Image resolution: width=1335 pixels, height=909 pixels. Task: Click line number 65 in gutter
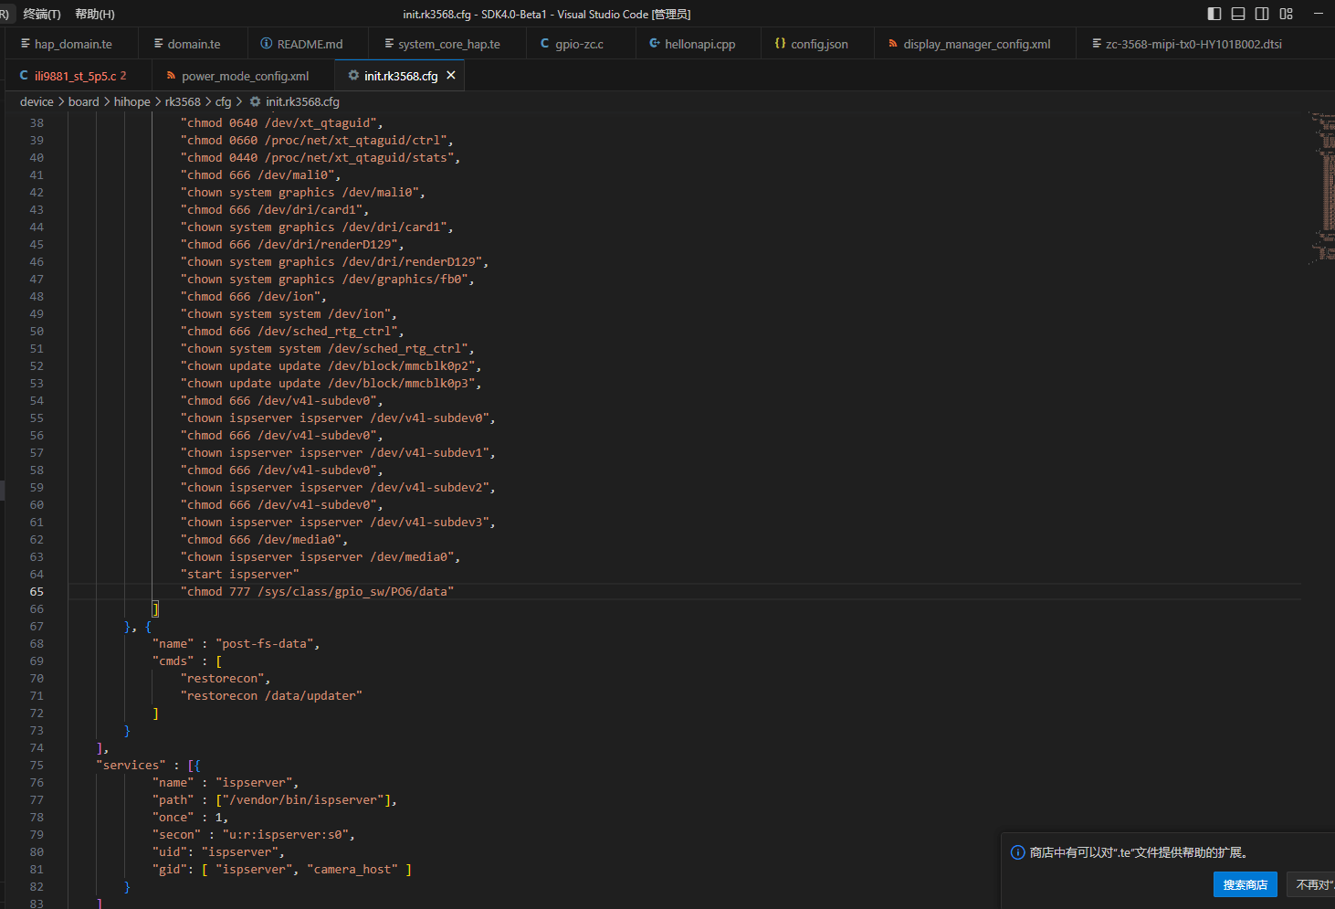click(37, 591)
